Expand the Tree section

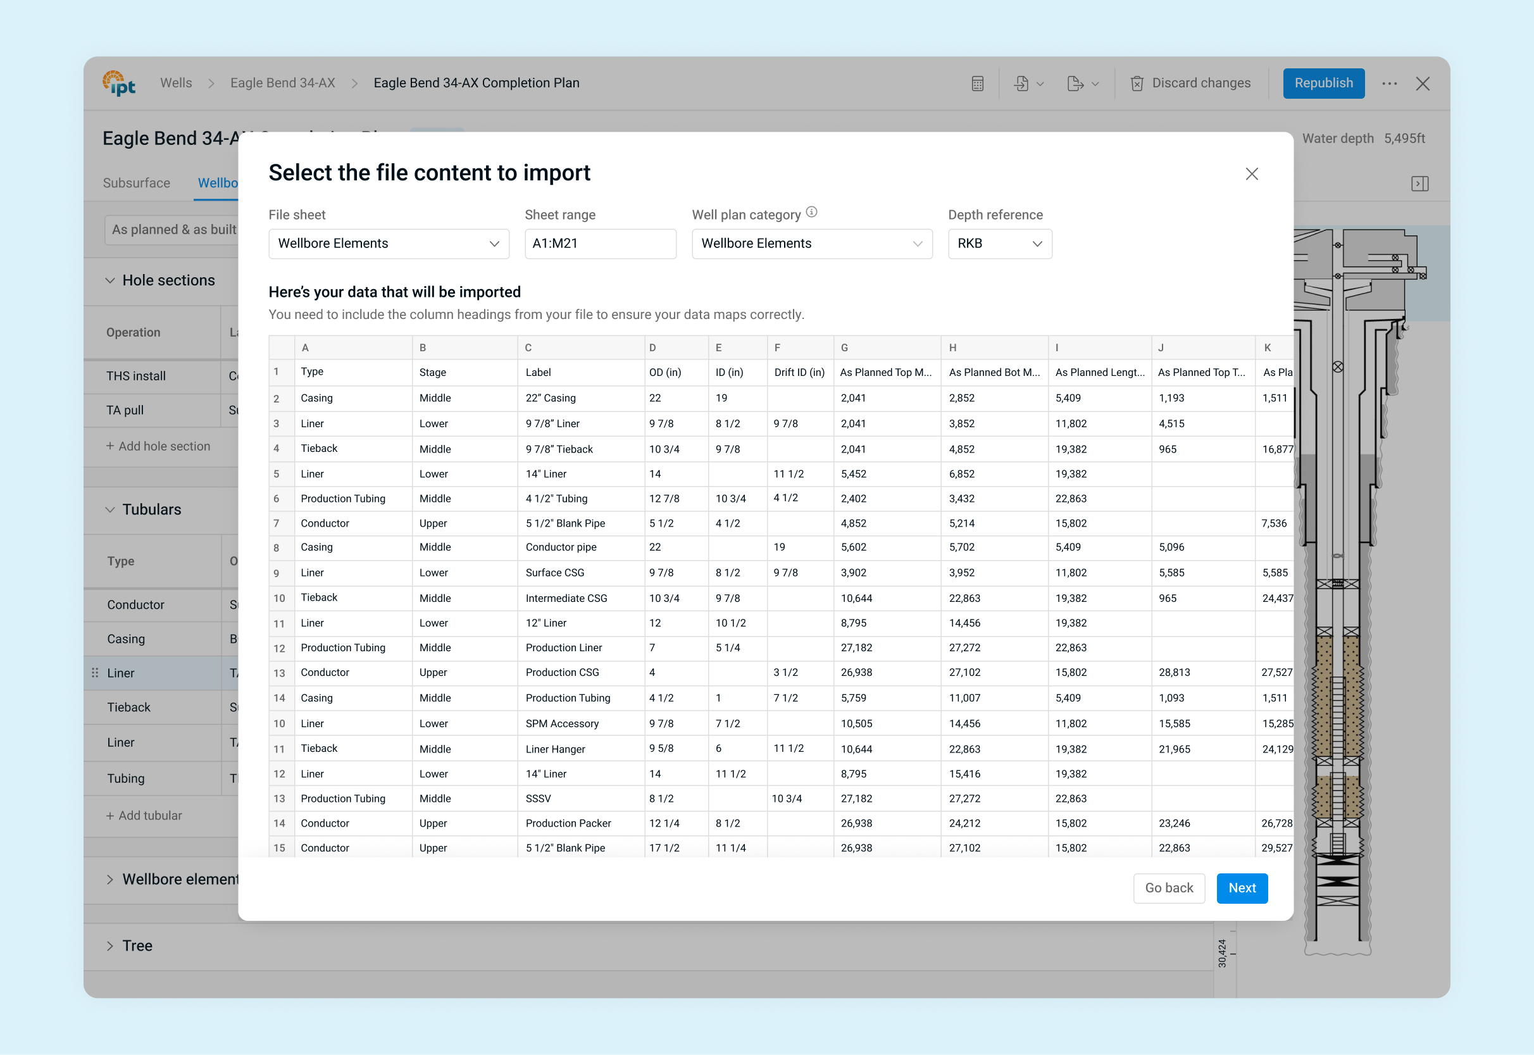[x=110, y=946]
